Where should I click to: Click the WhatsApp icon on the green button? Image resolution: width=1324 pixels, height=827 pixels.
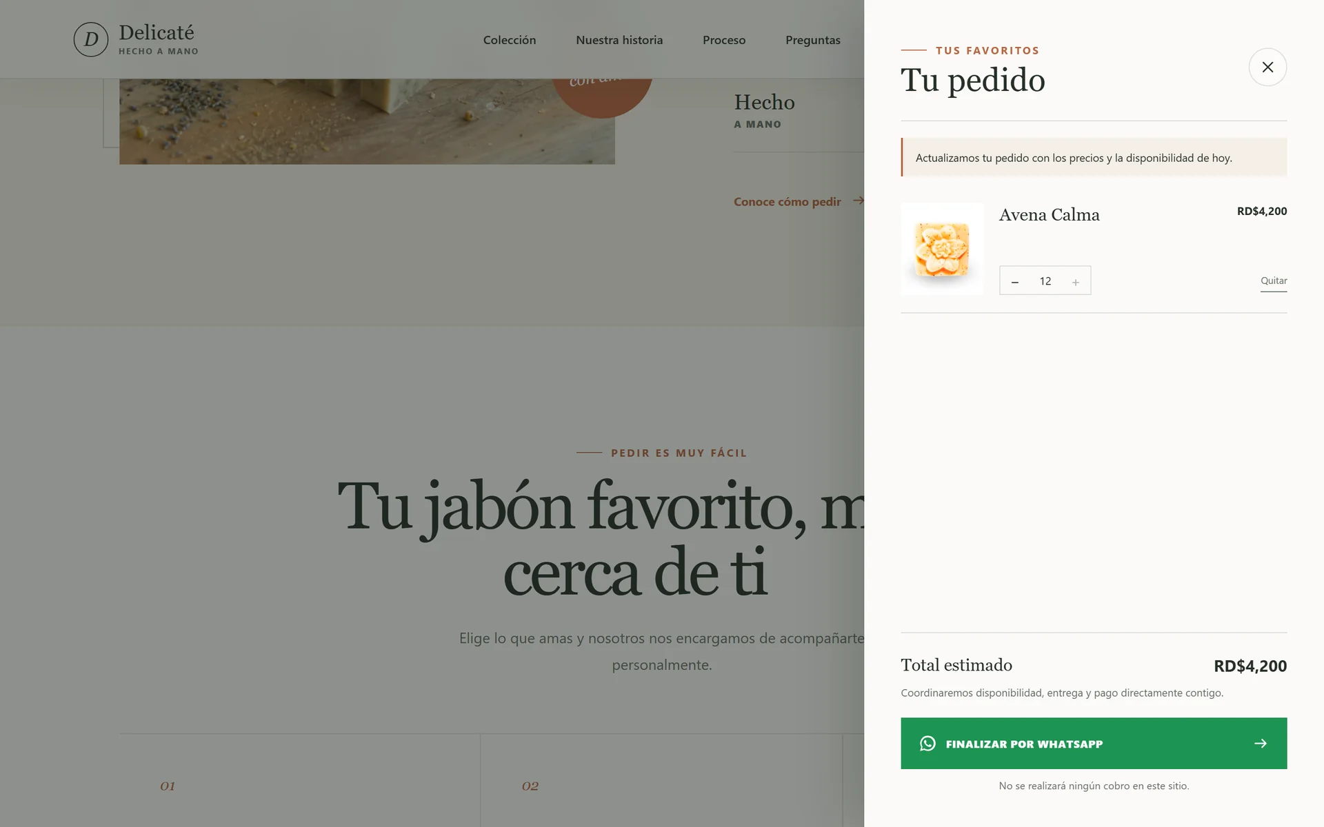pyautogui.click(x=927, y=743)
